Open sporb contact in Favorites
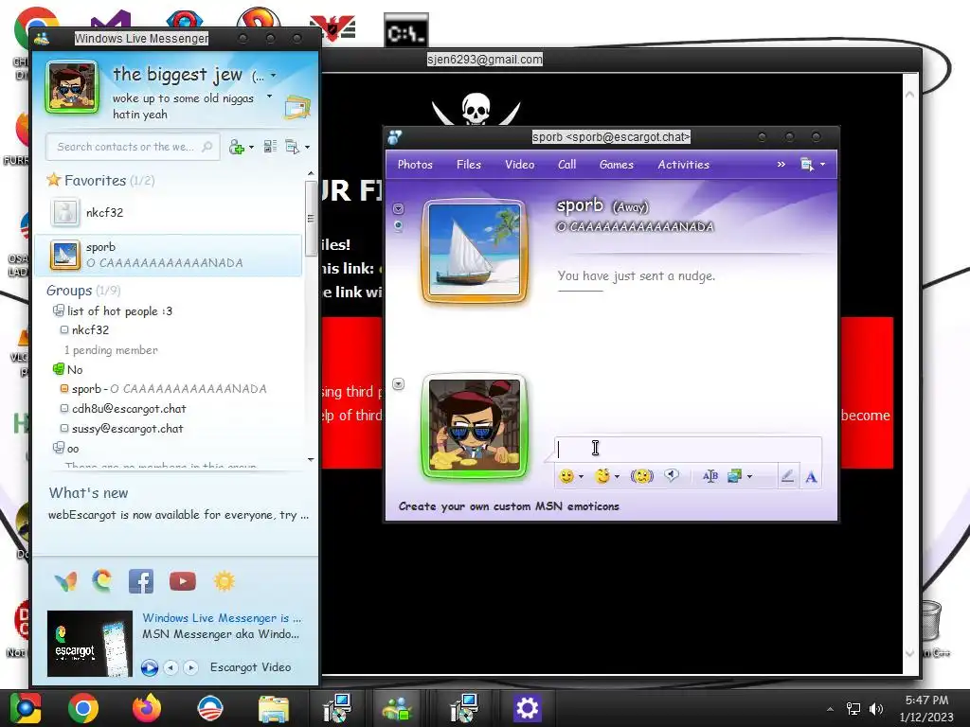 [169, 255]
